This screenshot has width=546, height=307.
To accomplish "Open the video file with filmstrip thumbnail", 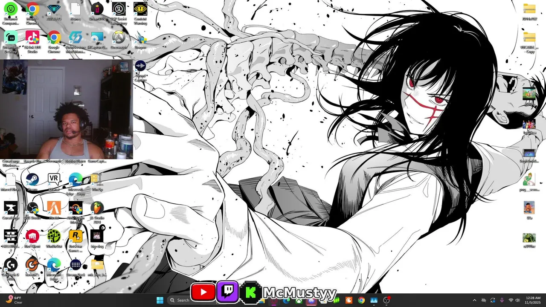I will point(529,156).
